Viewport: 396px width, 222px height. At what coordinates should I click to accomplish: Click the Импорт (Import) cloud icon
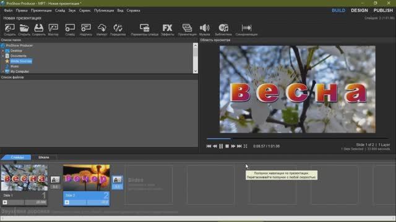point(101,30)
